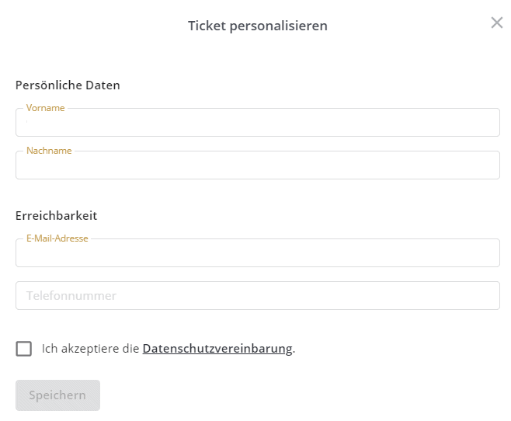Click the golden Nachname floating label
The width and height of the screenshot is (511, 421).
pos(49,151)
